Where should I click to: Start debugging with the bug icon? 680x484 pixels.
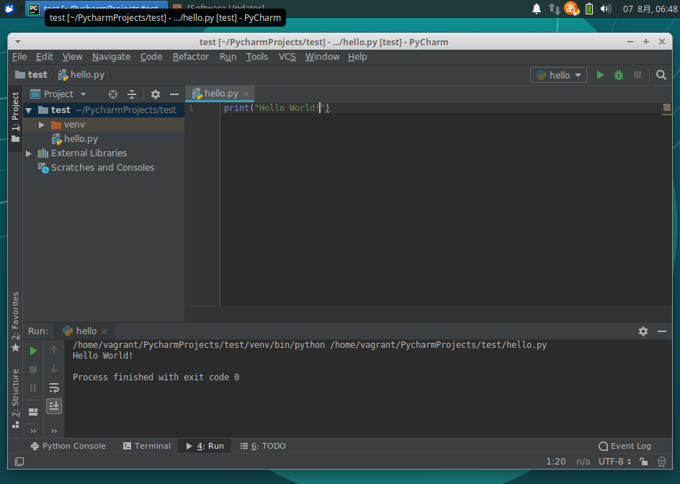point(618,74)
